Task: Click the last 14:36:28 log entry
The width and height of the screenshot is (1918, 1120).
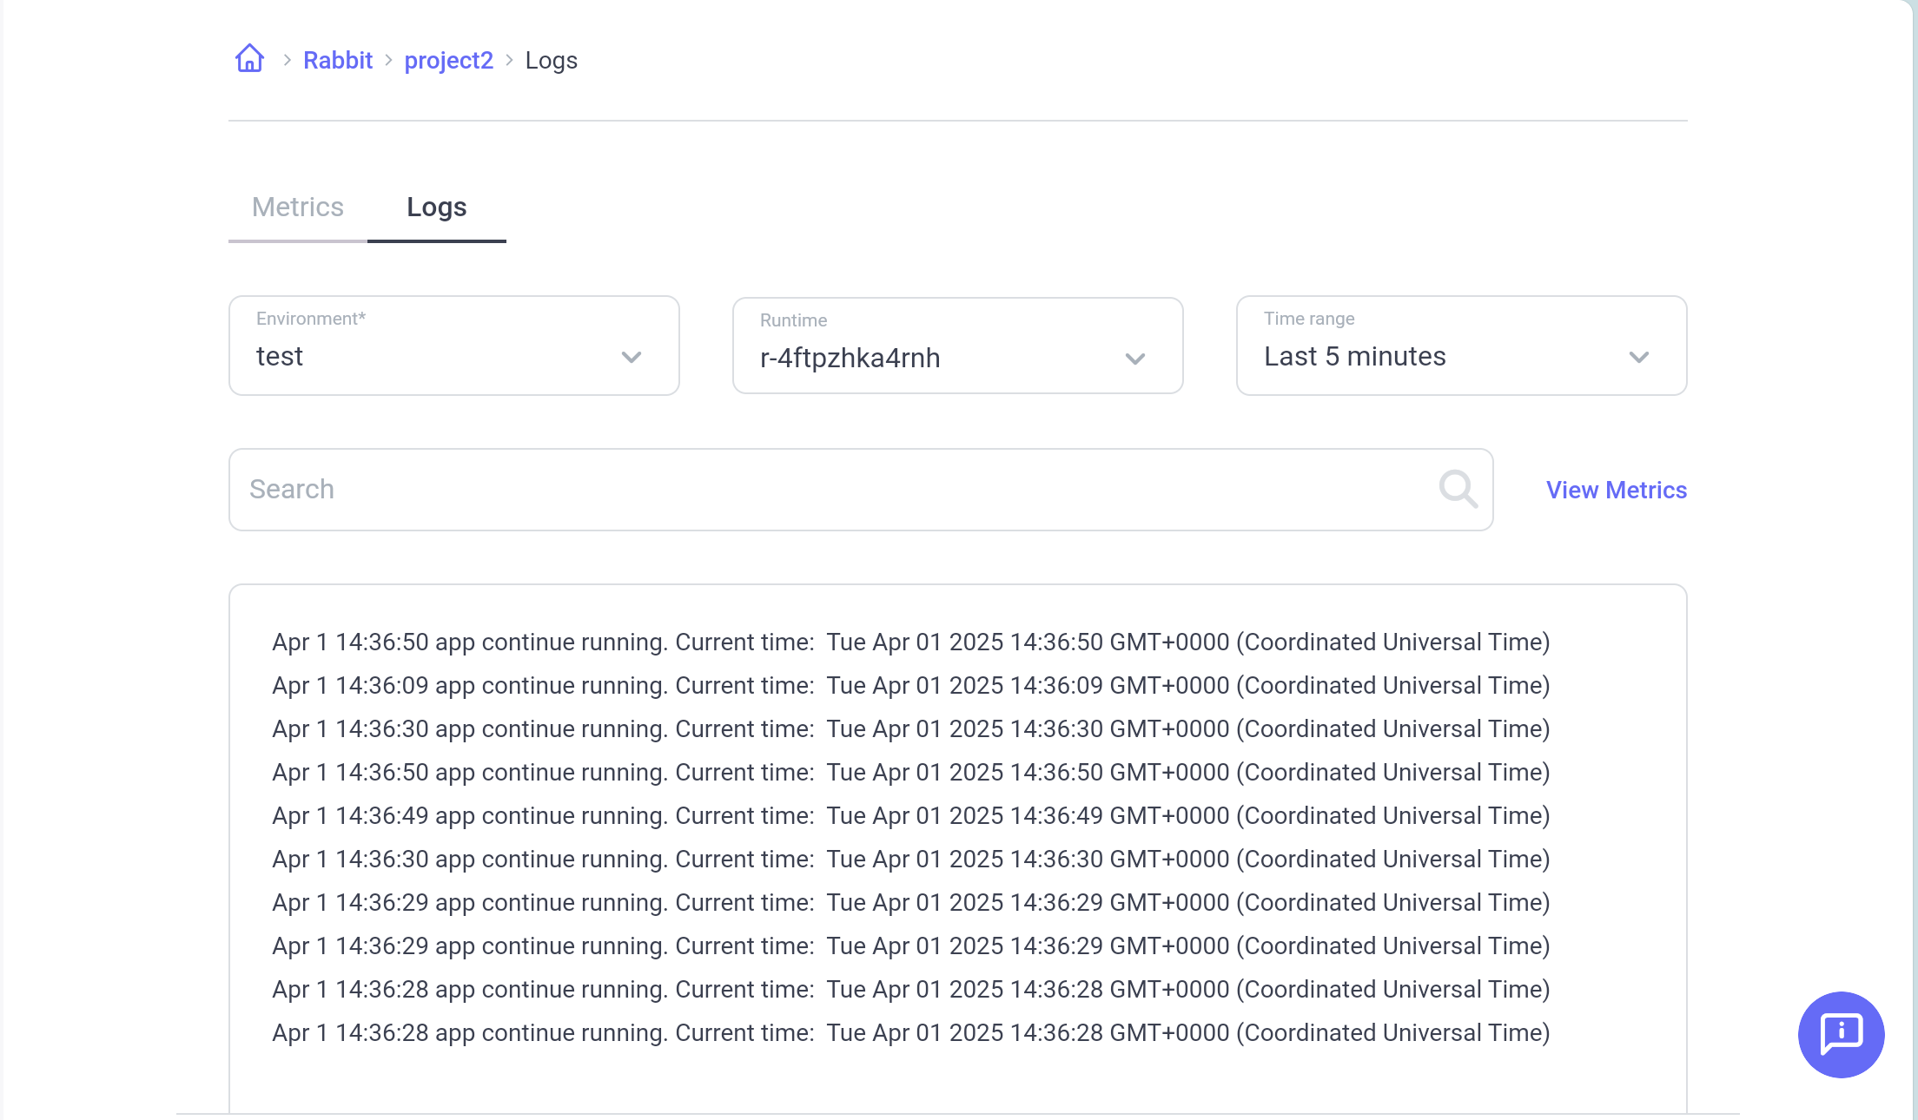Action: [910, 1032]
